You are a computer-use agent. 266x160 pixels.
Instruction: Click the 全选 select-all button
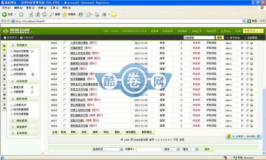(55, 132)
